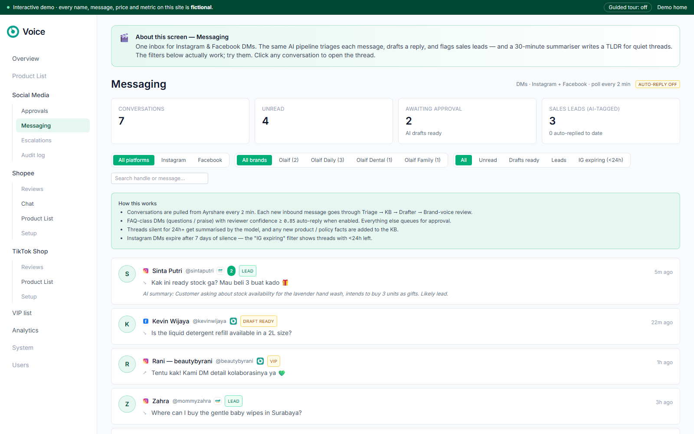Toggle the Guided tour off button

point(628,7)
